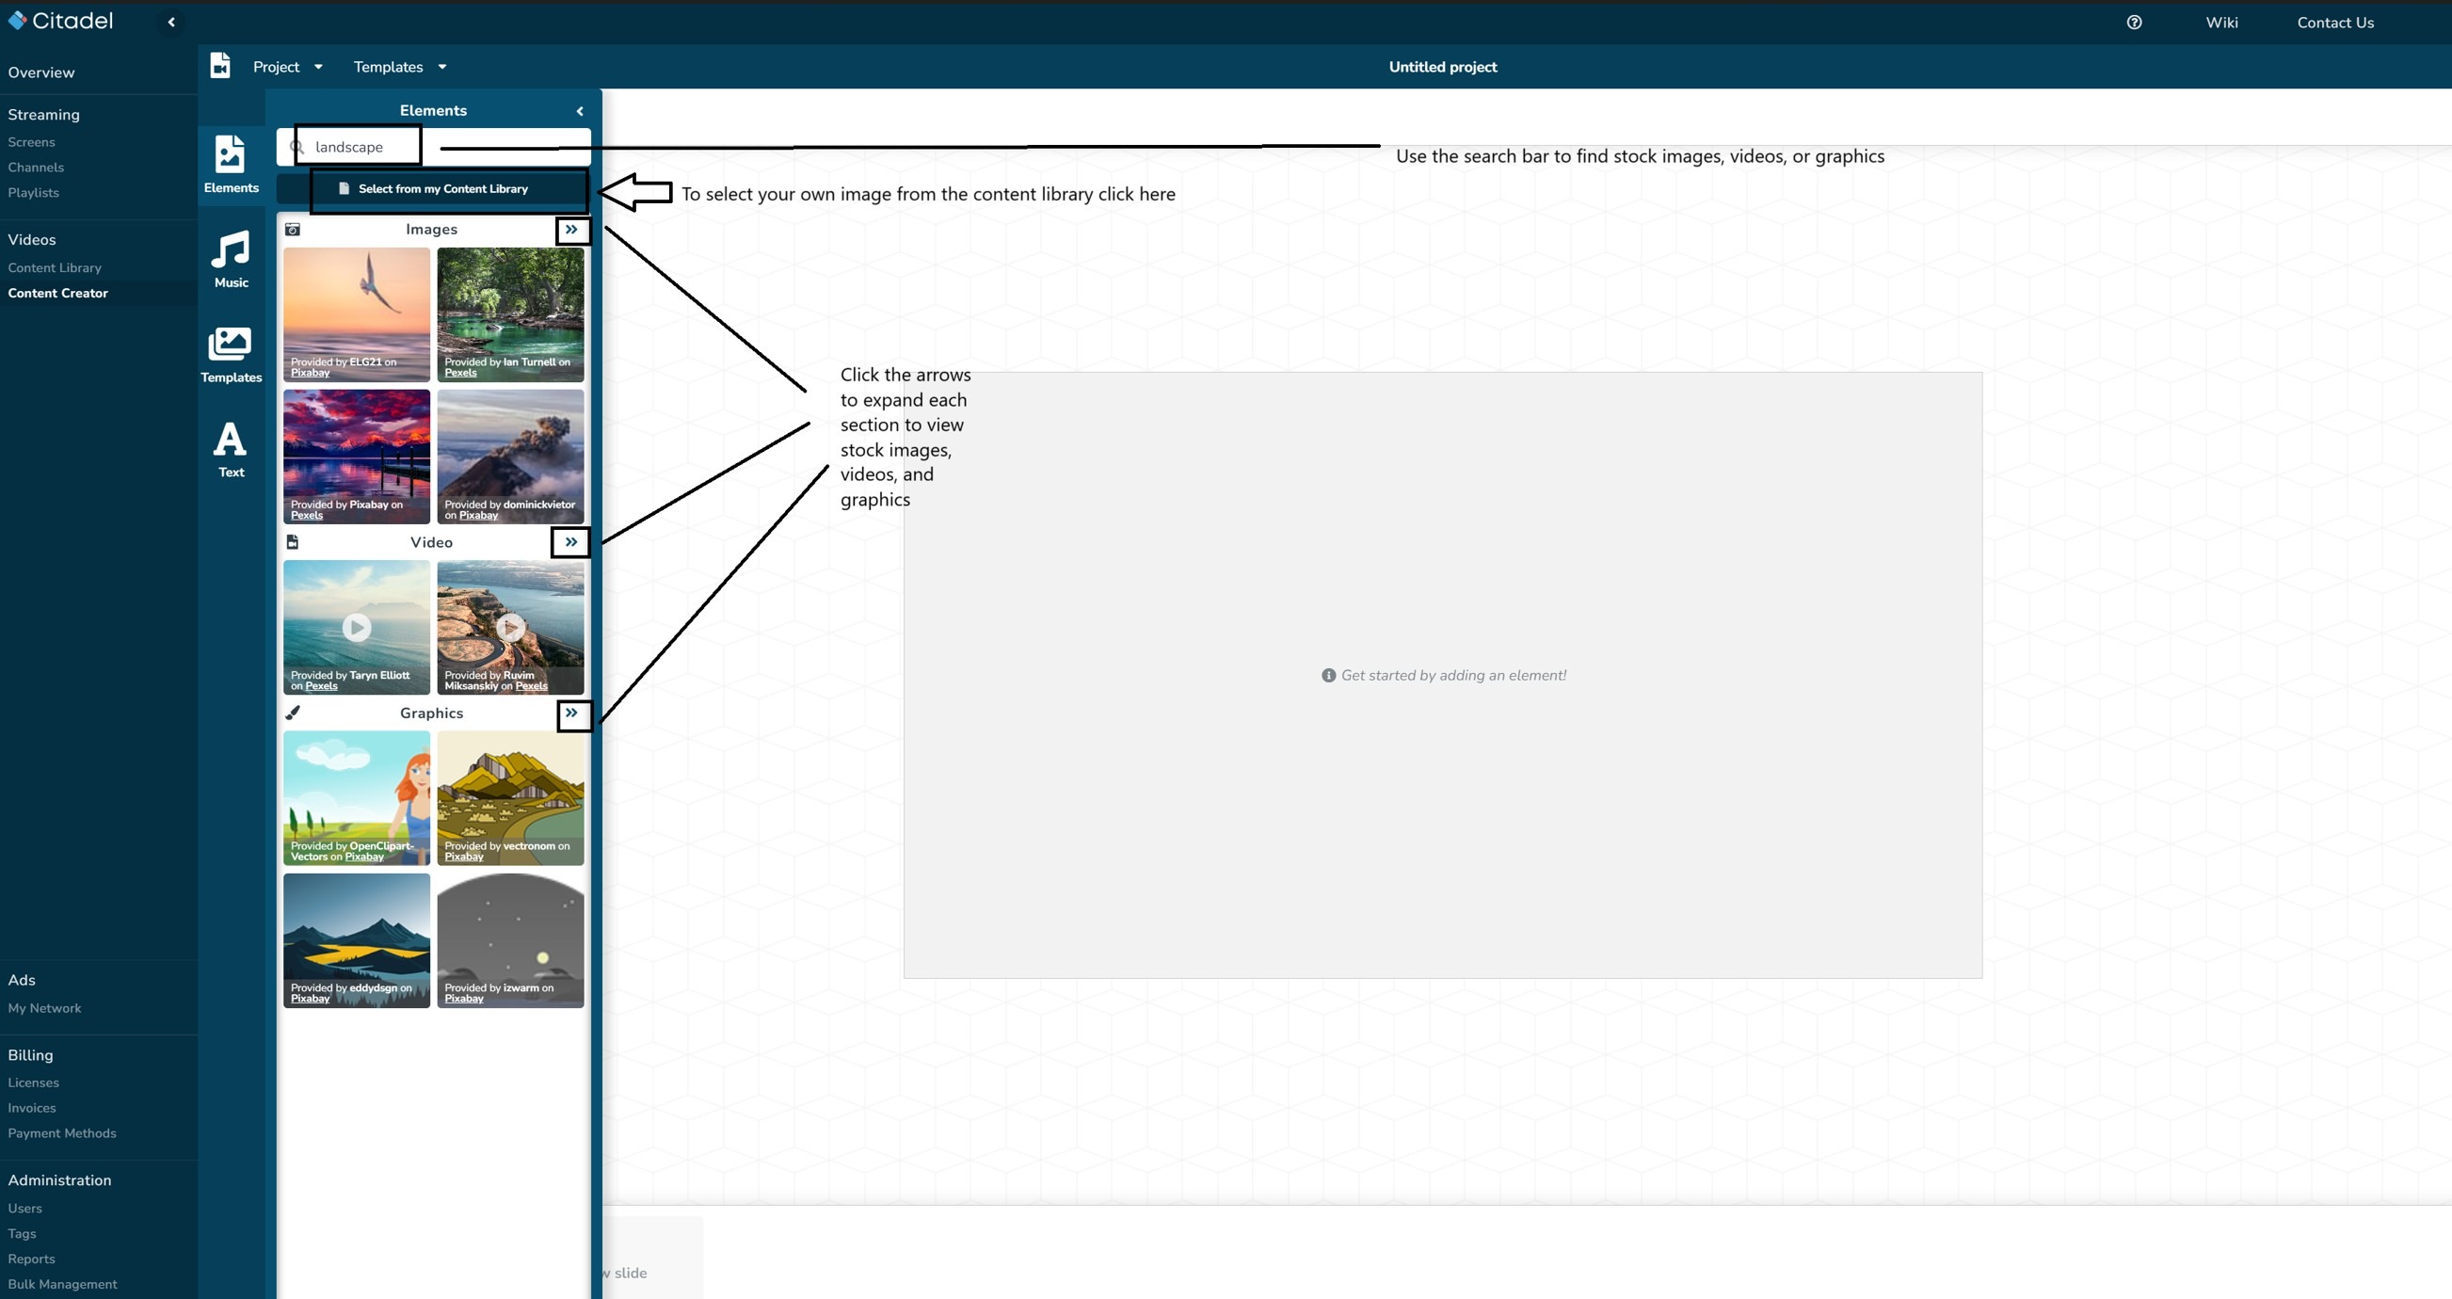Open Streaming section
The width and height of the screenshot is (2452, 1299).
44,114
